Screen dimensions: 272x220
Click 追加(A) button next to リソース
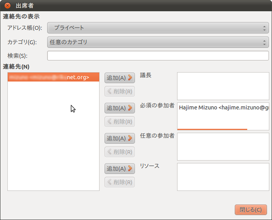pos(120,169)
